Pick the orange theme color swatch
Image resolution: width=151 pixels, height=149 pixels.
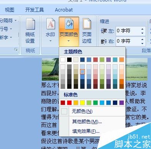click(121, 60)
